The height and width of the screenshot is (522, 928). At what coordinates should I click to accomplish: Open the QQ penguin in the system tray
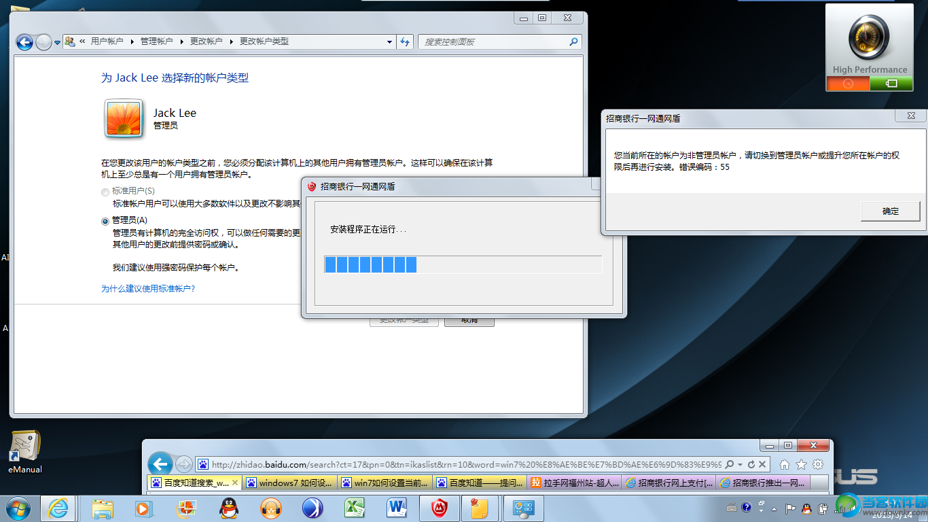click(x=806, y=507)
